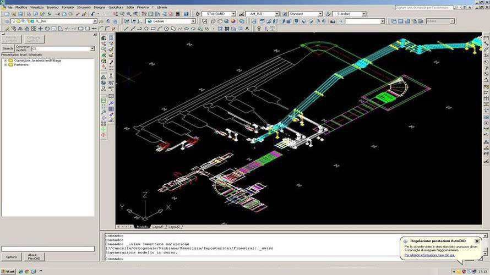Close the FlexCAD side panel
This screenshot has height=275, width=490.
point(95,35)
